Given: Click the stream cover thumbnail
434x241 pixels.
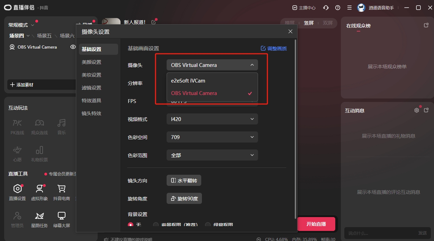Looking at the screenshot, I should (111, 21).
